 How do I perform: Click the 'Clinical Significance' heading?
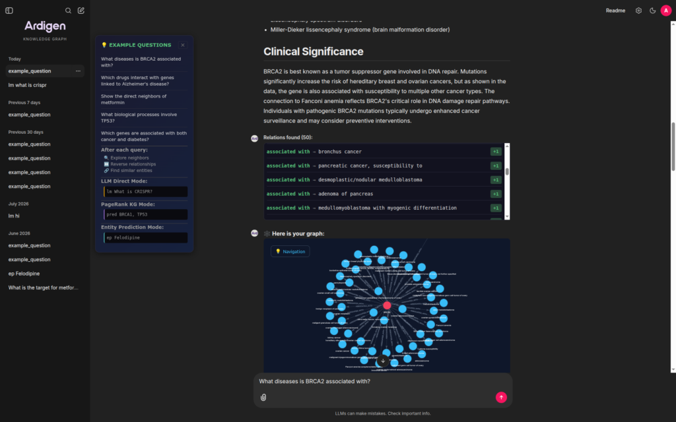pos(314,51)
